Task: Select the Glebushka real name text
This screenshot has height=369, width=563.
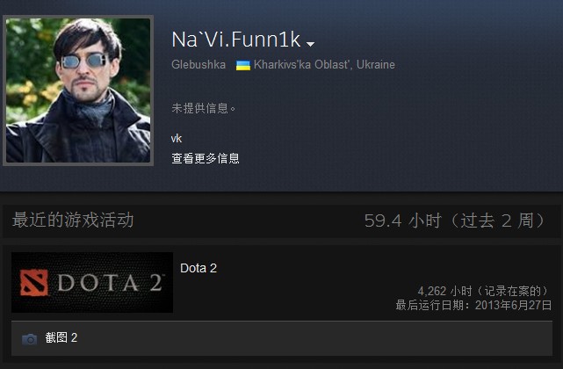Action: (x=198, y=65)
